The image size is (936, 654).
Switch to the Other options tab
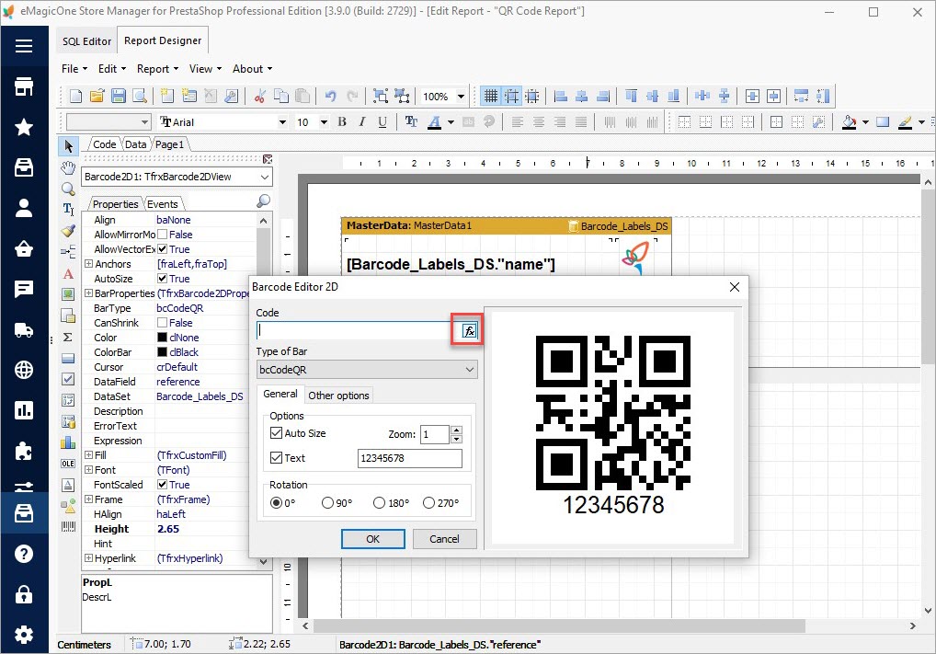338,396
